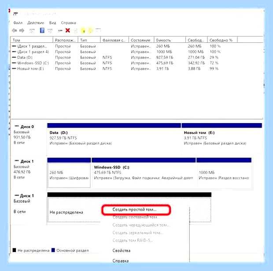273x271 pixels.
Task: Choose Создать зеркальный том in the context menu
Action: coord(137,233)
